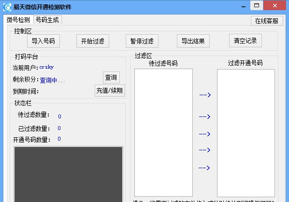The image size is (289, 202).
Task: Click the app logo icon in title bar
Action: 7,7
